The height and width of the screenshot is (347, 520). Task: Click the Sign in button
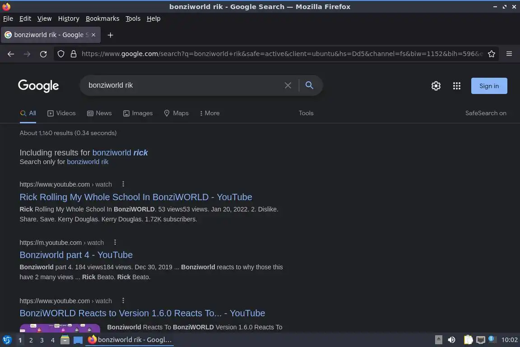click(x=489, y=86)
